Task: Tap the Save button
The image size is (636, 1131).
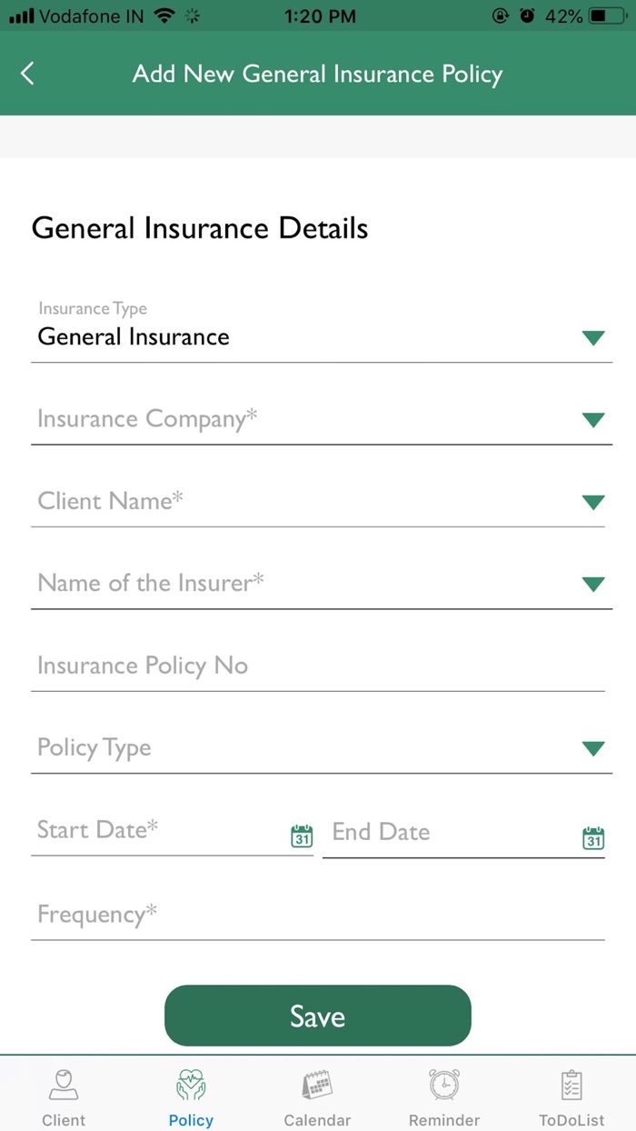Action: [317, 1016]
